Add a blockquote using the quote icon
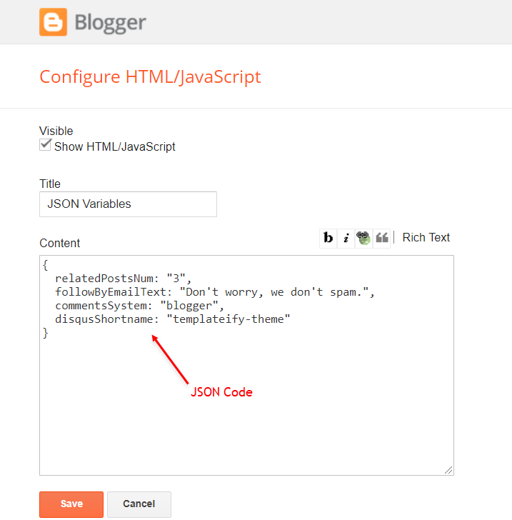512x520 pixels. pyautogui.click(x=381, y=238)
